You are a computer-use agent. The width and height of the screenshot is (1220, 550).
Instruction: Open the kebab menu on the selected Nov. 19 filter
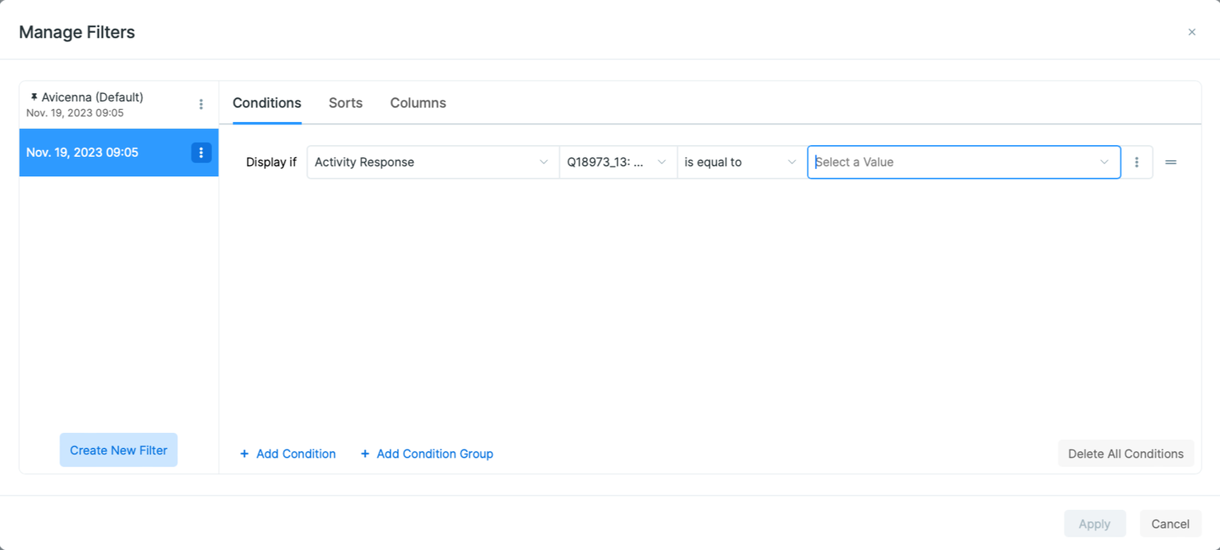202,152
